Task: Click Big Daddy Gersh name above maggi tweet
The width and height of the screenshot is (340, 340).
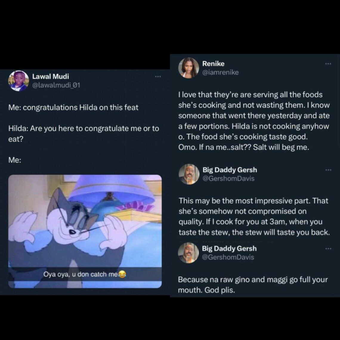Action: pyautogui.click(x=229, y=248)
